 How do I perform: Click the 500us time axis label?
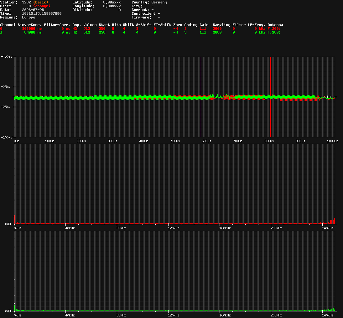click(175, 141)
